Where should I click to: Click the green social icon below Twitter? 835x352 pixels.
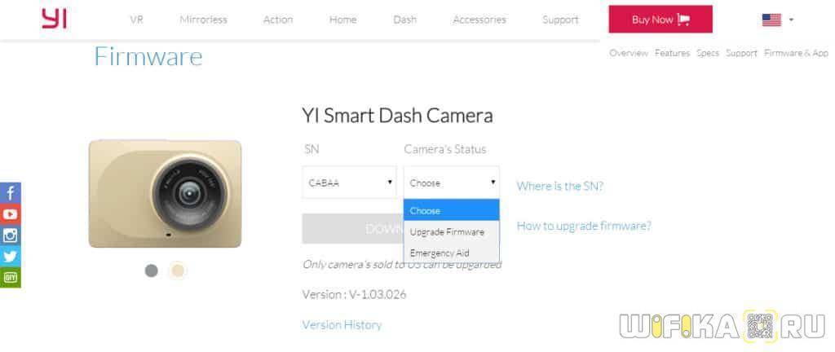[x=11, y=277]
